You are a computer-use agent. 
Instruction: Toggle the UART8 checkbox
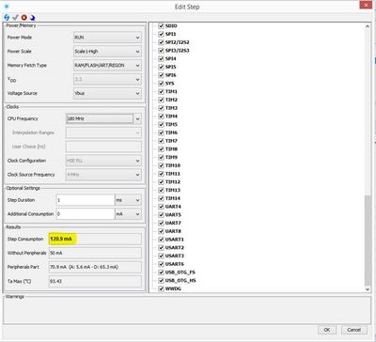pos(161,231)
